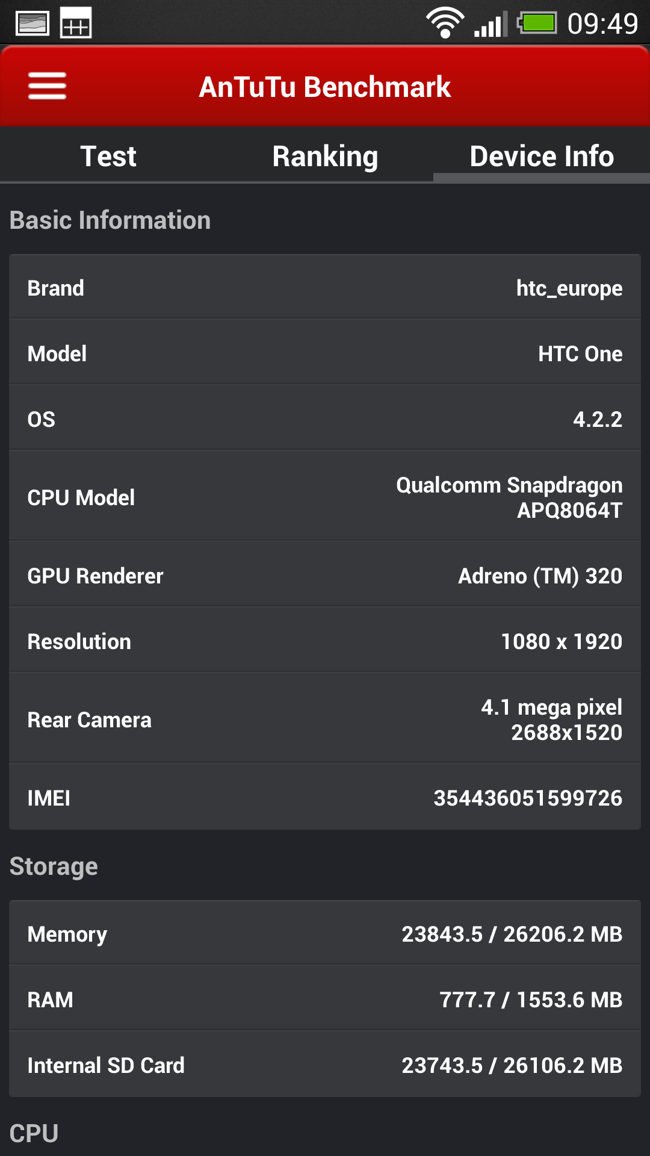Tap the cellular signal bars icon
The image size is (650, 1156).
(x=490, y=24)
